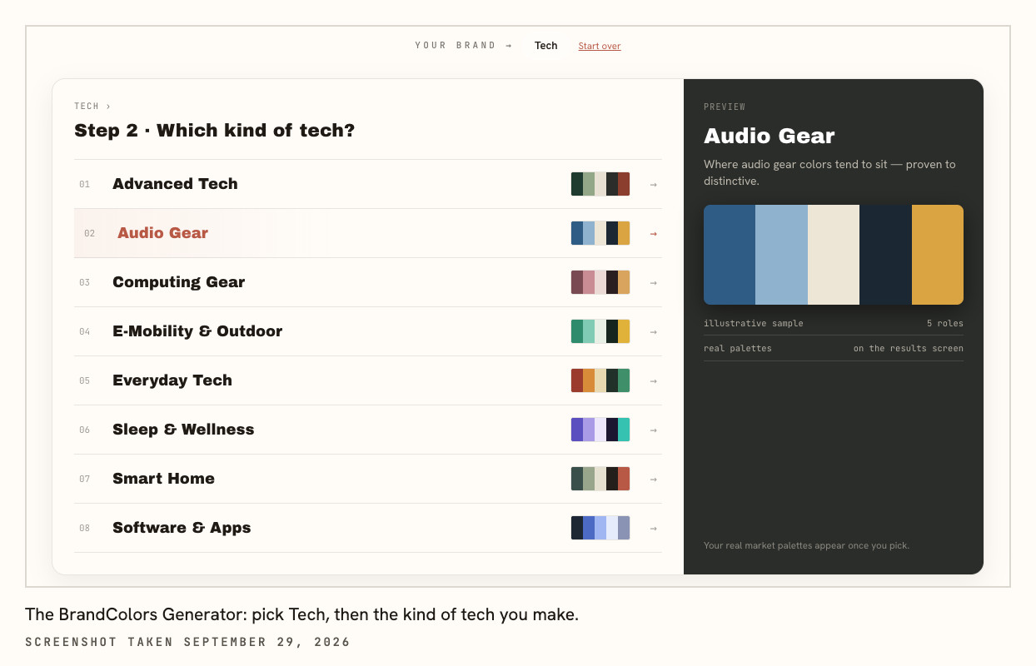Choose the Advanced Tech option

point(368,184)
